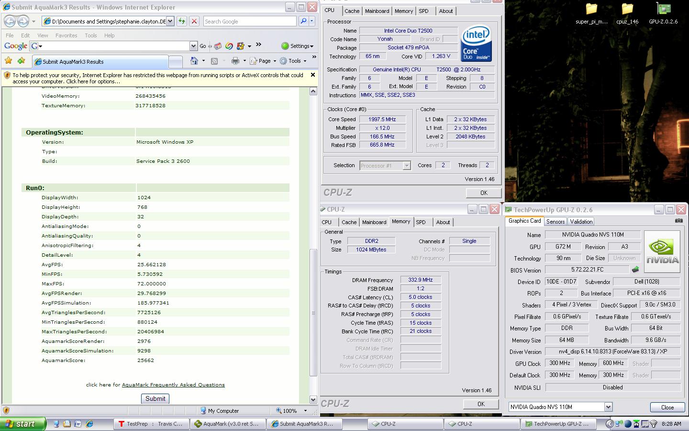Expand the Google toolbar search box dropdown

(193, 46)
